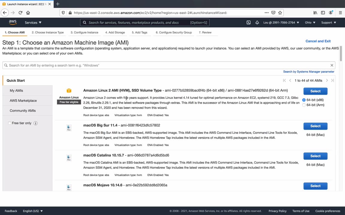Select the macOS Big Sur 11.4 AMI
The width and height of the screenshot is (345, 215).
315,126
